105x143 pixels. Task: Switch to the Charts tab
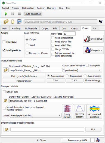75,28
